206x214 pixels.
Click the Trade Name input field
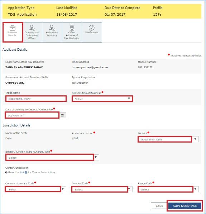point(36,99)
